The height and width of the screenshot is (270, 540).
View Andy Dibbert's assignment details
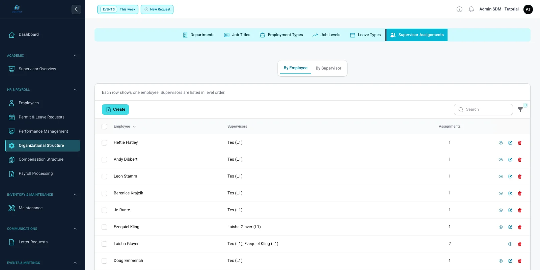(x=501, y=160)
